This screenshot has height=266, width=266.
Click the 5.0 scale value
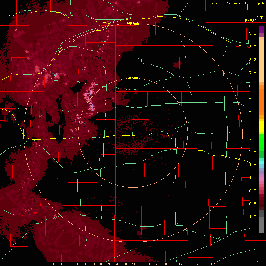pos(253,112)
